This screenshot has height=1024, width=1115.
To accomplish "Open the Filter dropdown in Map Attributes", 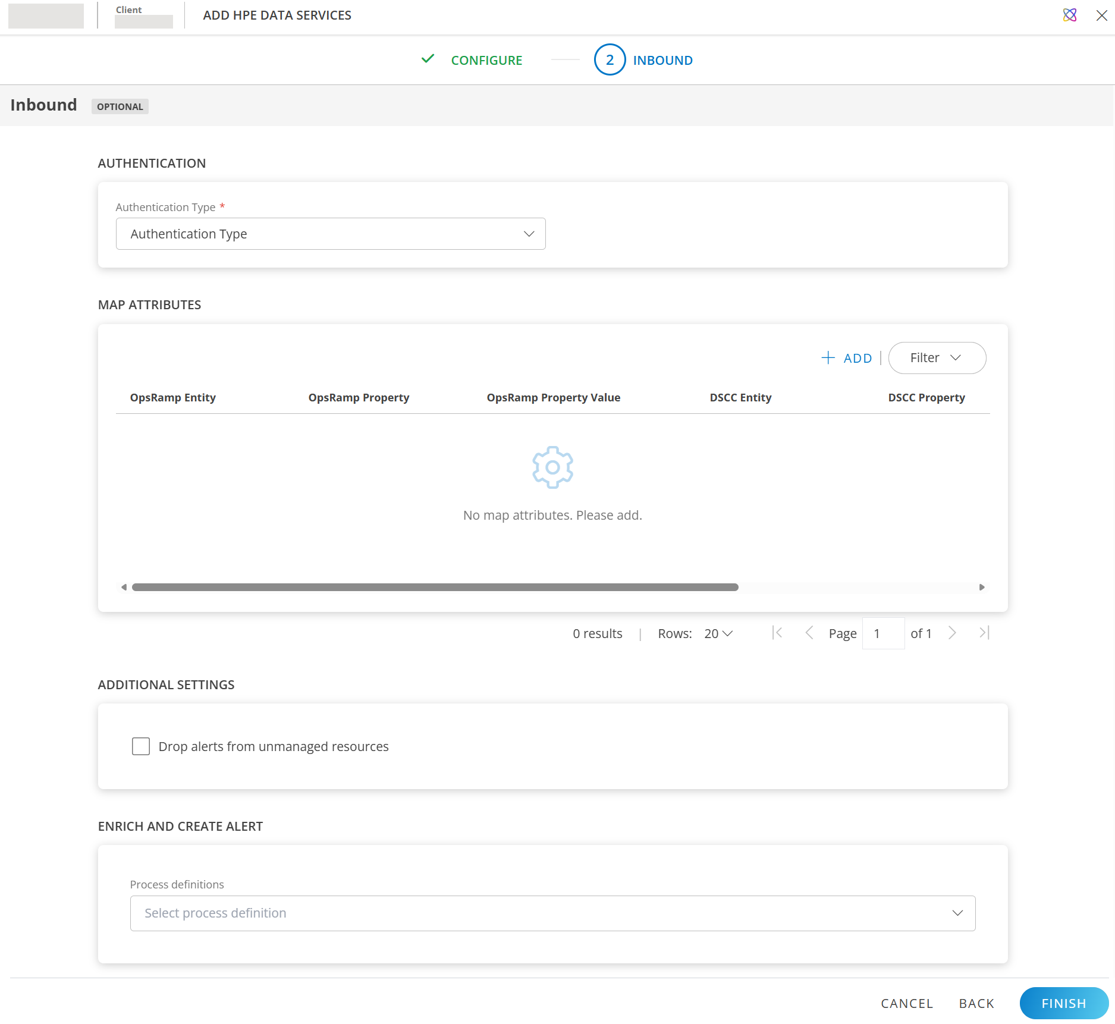I will [937, 357].
